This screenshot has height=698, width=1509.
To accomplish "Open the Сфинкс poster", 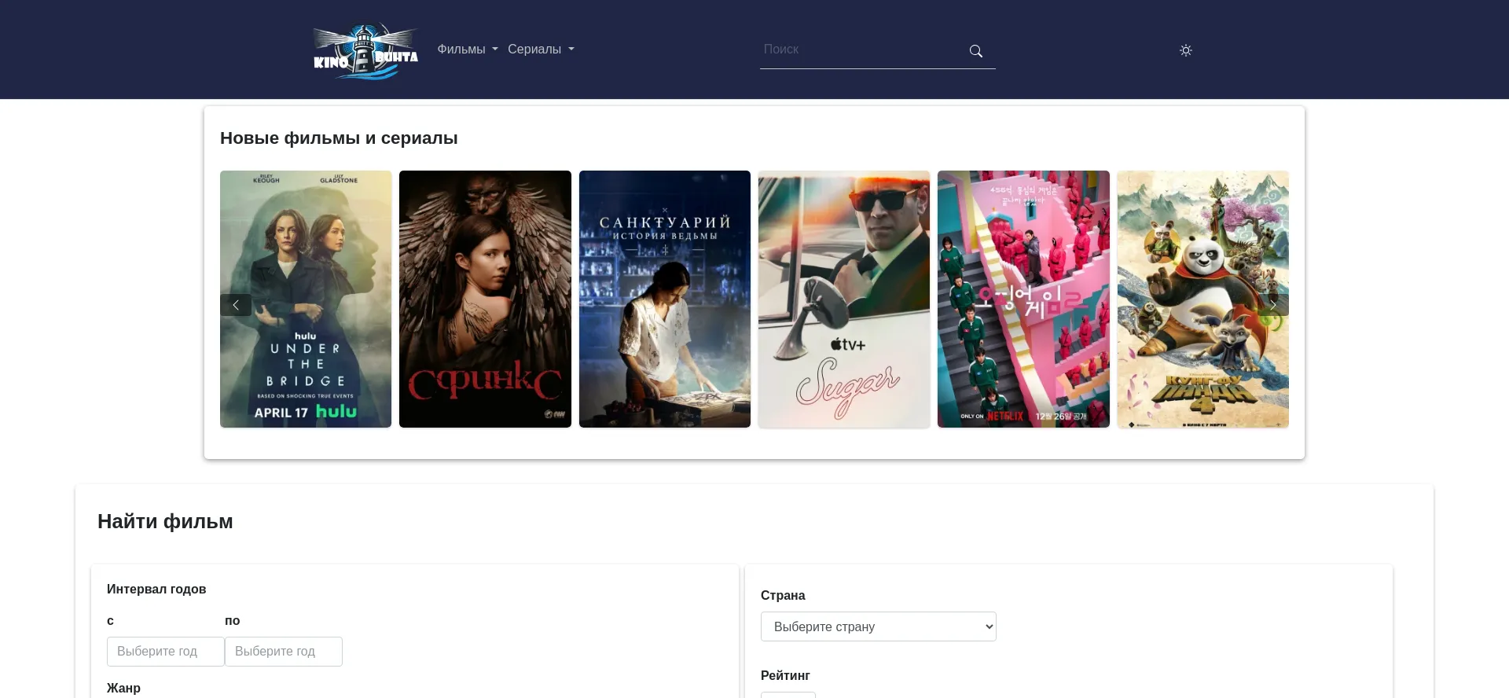I will (485, 299).
